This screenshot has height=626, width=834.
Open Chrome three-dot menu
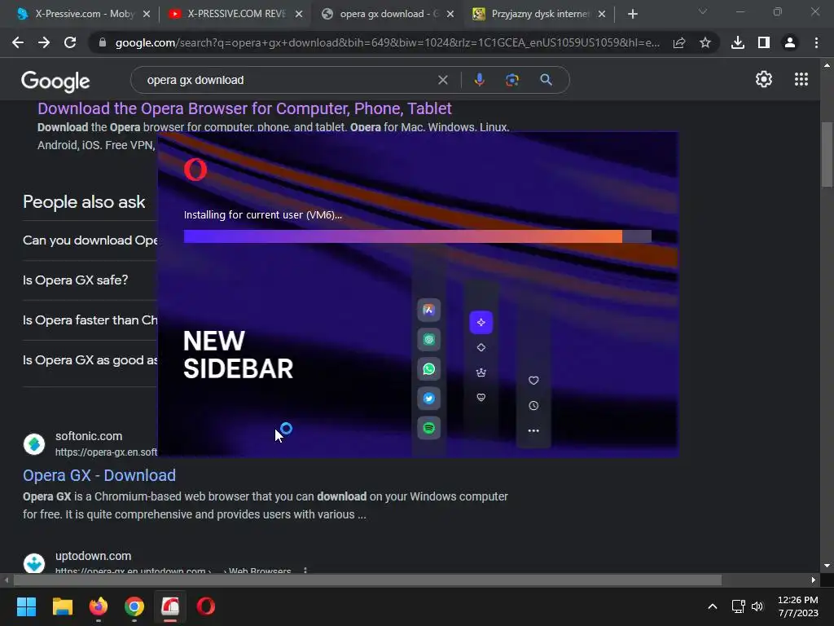816,42
